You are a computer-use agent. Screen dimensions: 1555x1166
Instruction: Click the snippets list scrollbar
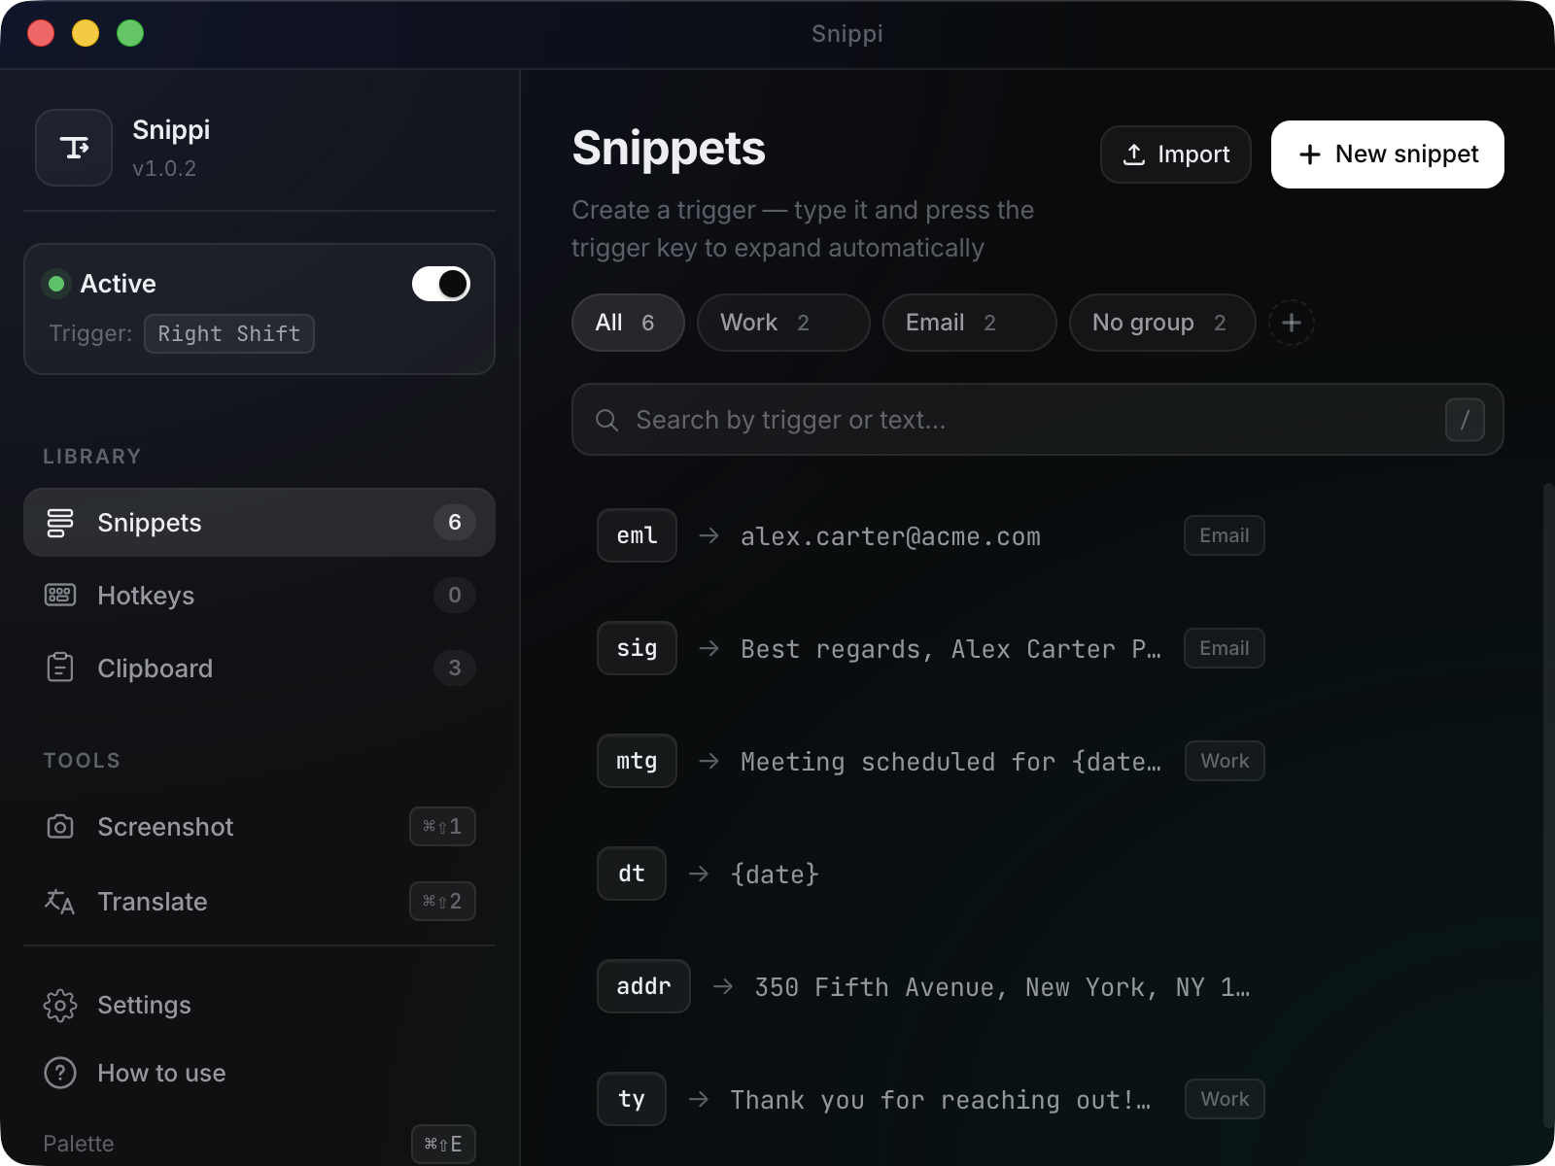[x=1547, y=805]
